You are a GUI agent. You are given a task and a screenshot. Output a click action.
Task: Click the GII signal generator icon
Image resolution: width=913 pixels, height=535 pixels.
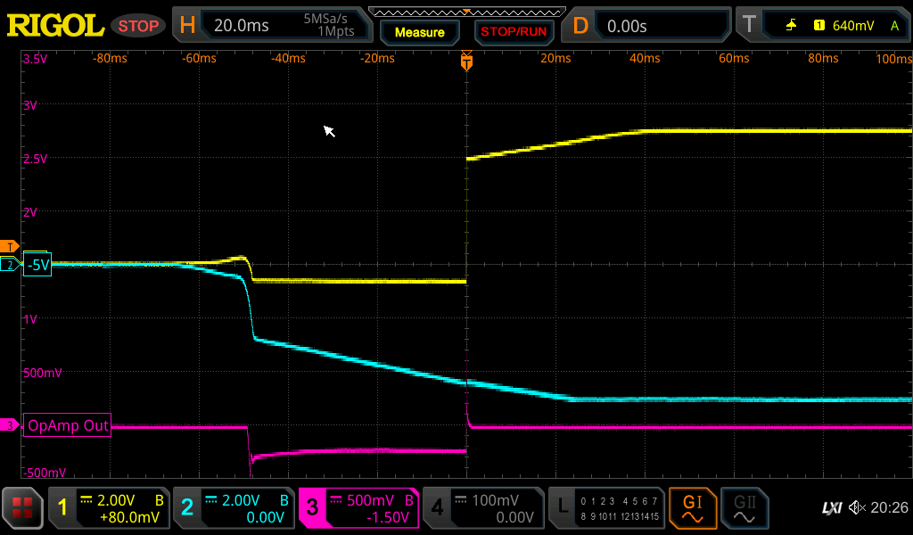coord(743,508)
